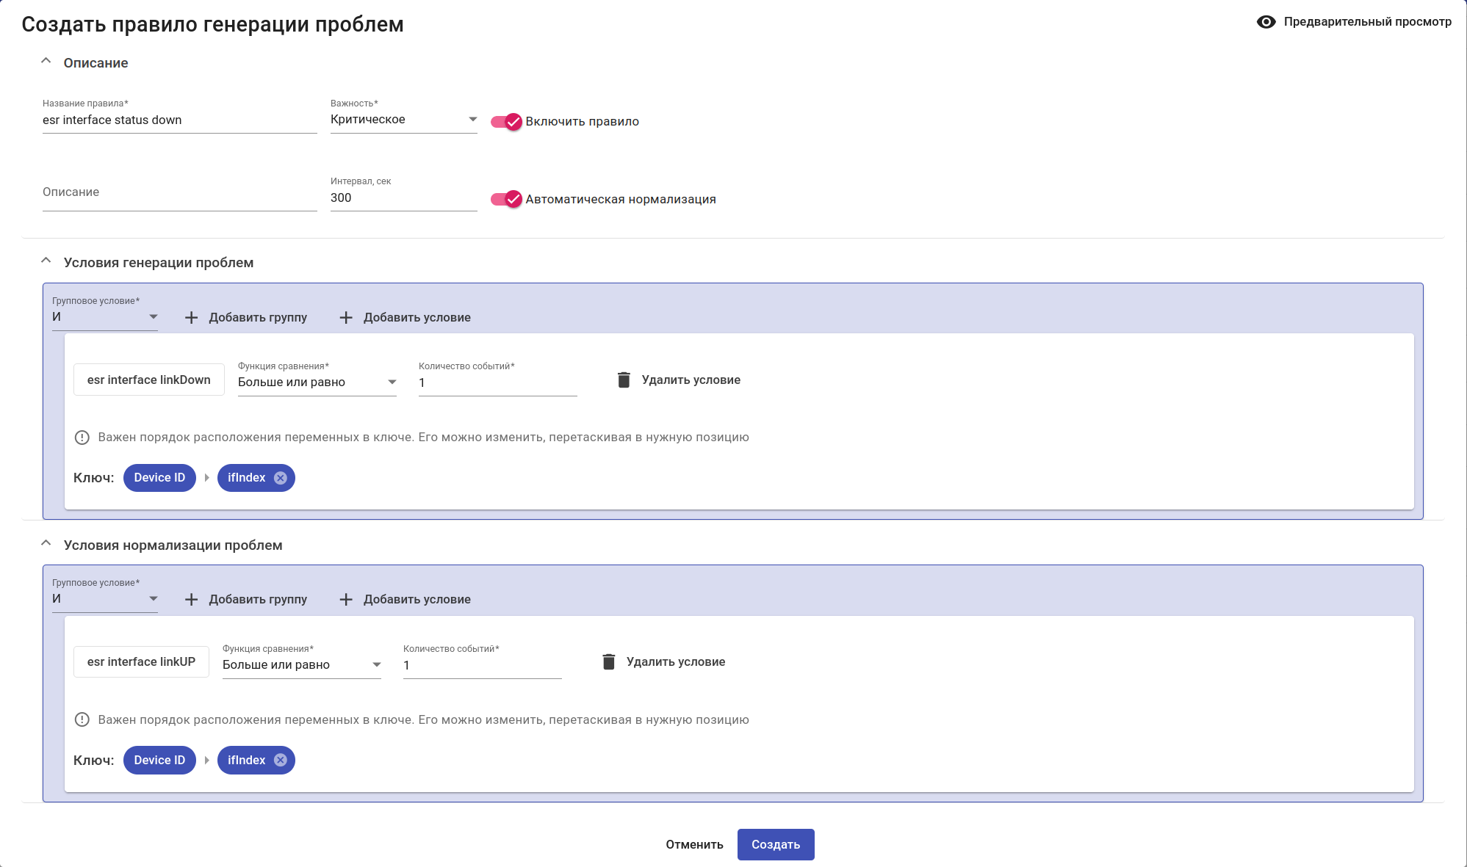Click plus icon to add group in generation conditions
This screenshot has width=1467, height=867.
192,317
